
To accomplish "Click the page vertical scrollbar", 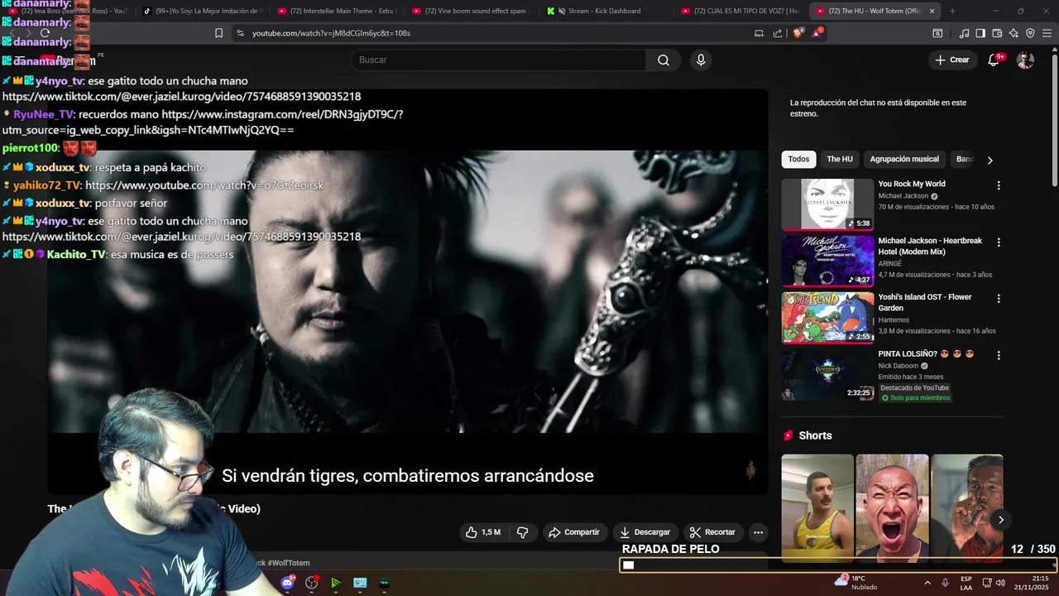I will (x=1055, y=120).
